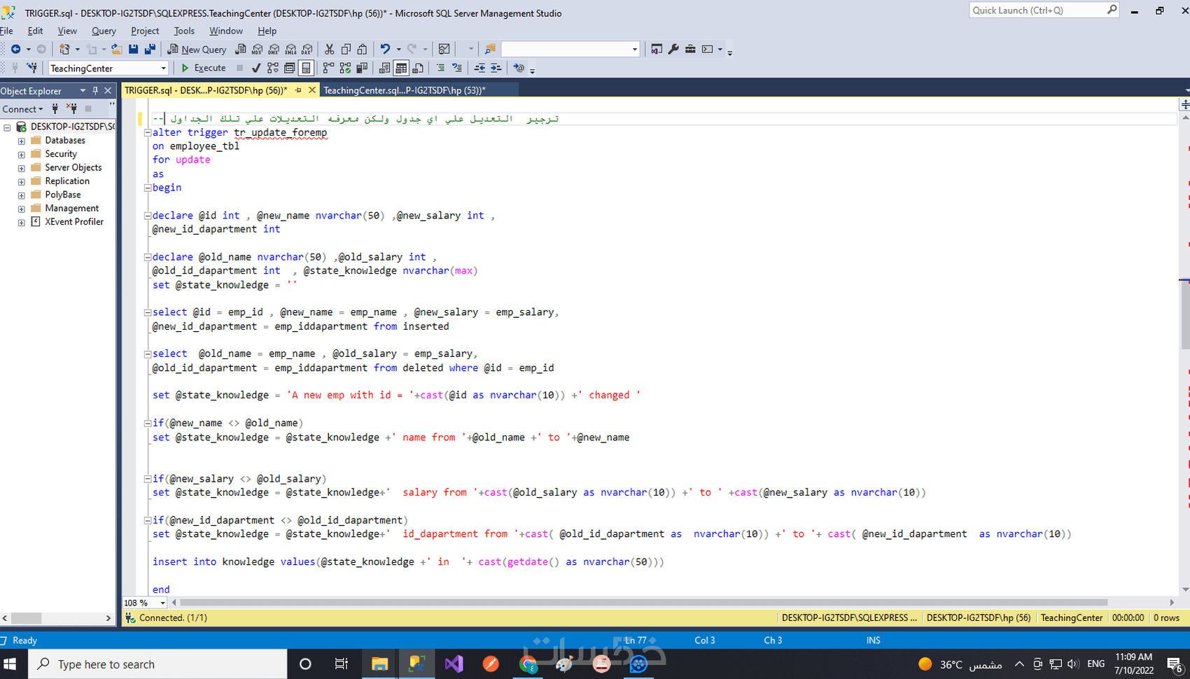Click the Save floppy disk icon
Screen dimensions: 1190x679
[x=133, y=49]
